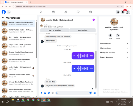
Task: Click 'Do you still have the apartment for rent?' message
Action: [x=60, y=86]
